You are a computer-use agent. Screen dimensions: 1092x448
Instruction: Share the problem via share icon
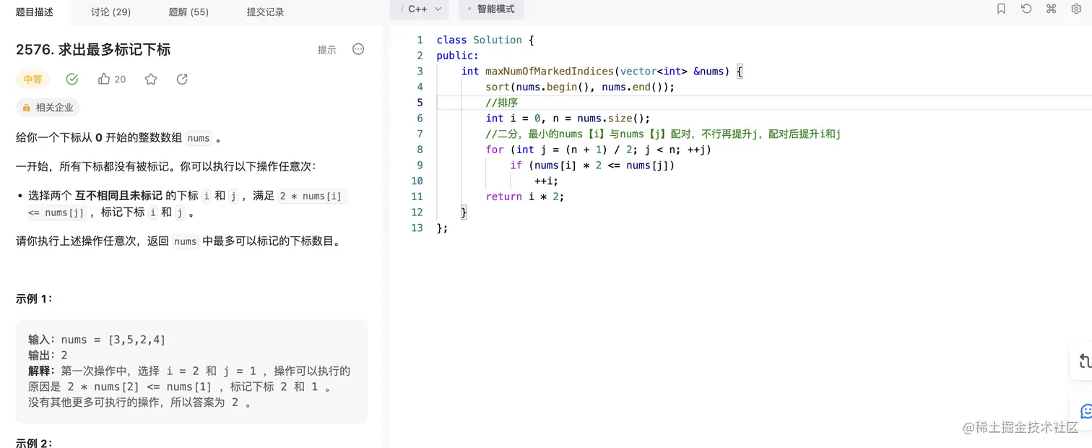182,79
